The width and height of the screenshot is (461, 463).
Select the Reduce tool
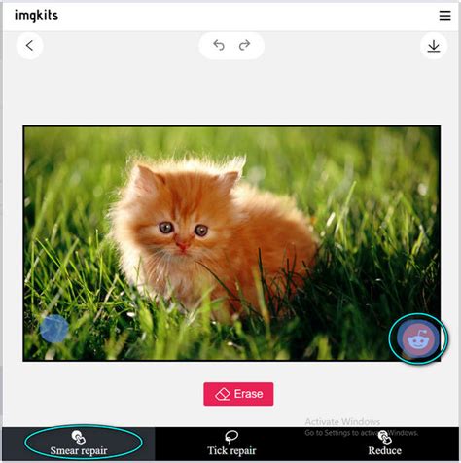(384, 444)
